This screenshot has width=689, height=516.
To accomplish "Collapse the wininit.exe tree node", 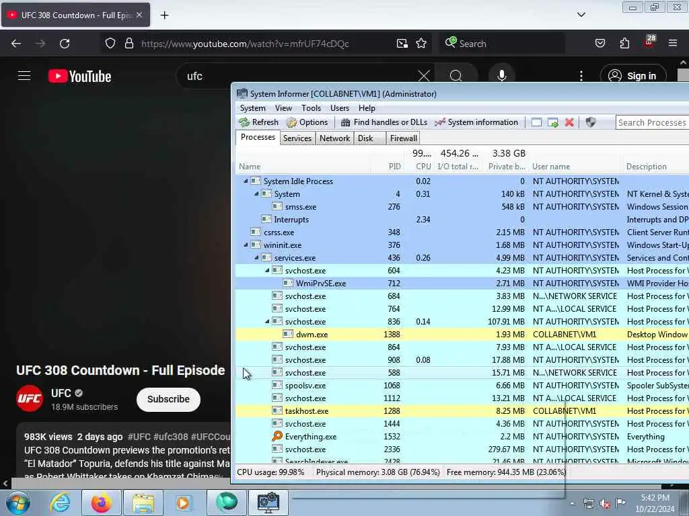I will click(x=246, y=245).
